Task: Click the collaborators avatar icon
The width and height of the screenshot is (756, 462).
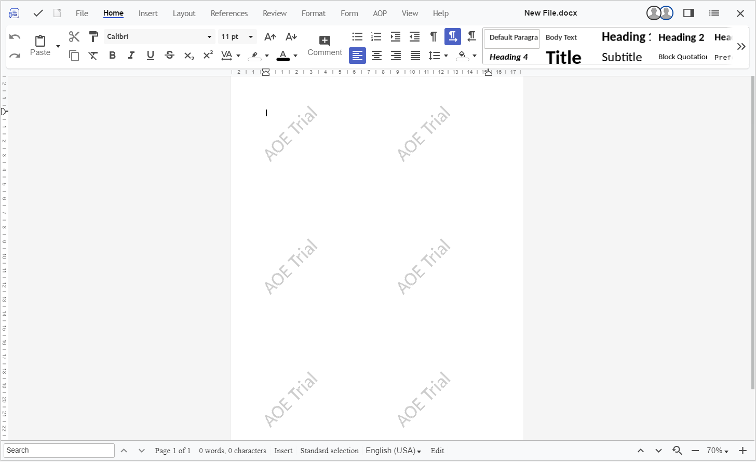Action: [x=660, y=13]
